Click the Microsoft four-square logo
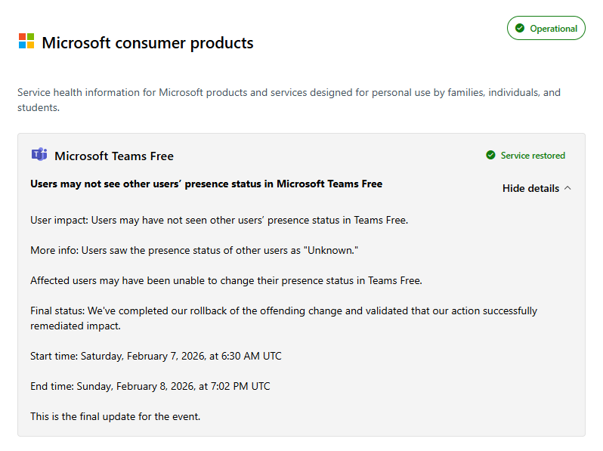This screenshot has width=603, height=451. tap(26, 41)
